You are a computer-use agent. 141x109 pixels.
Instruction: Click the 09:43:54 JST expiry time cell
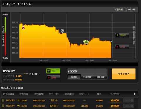69,100
